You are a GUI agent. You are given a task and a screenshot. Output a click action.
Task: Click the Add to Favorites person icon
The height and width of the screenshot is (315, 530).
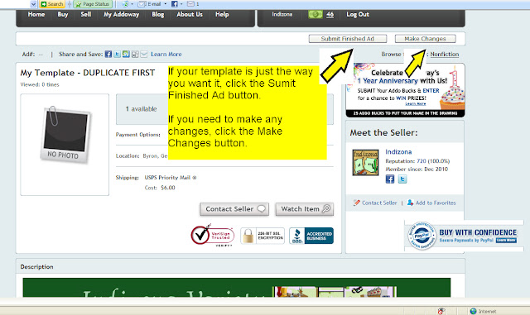(x=410, y=203)
